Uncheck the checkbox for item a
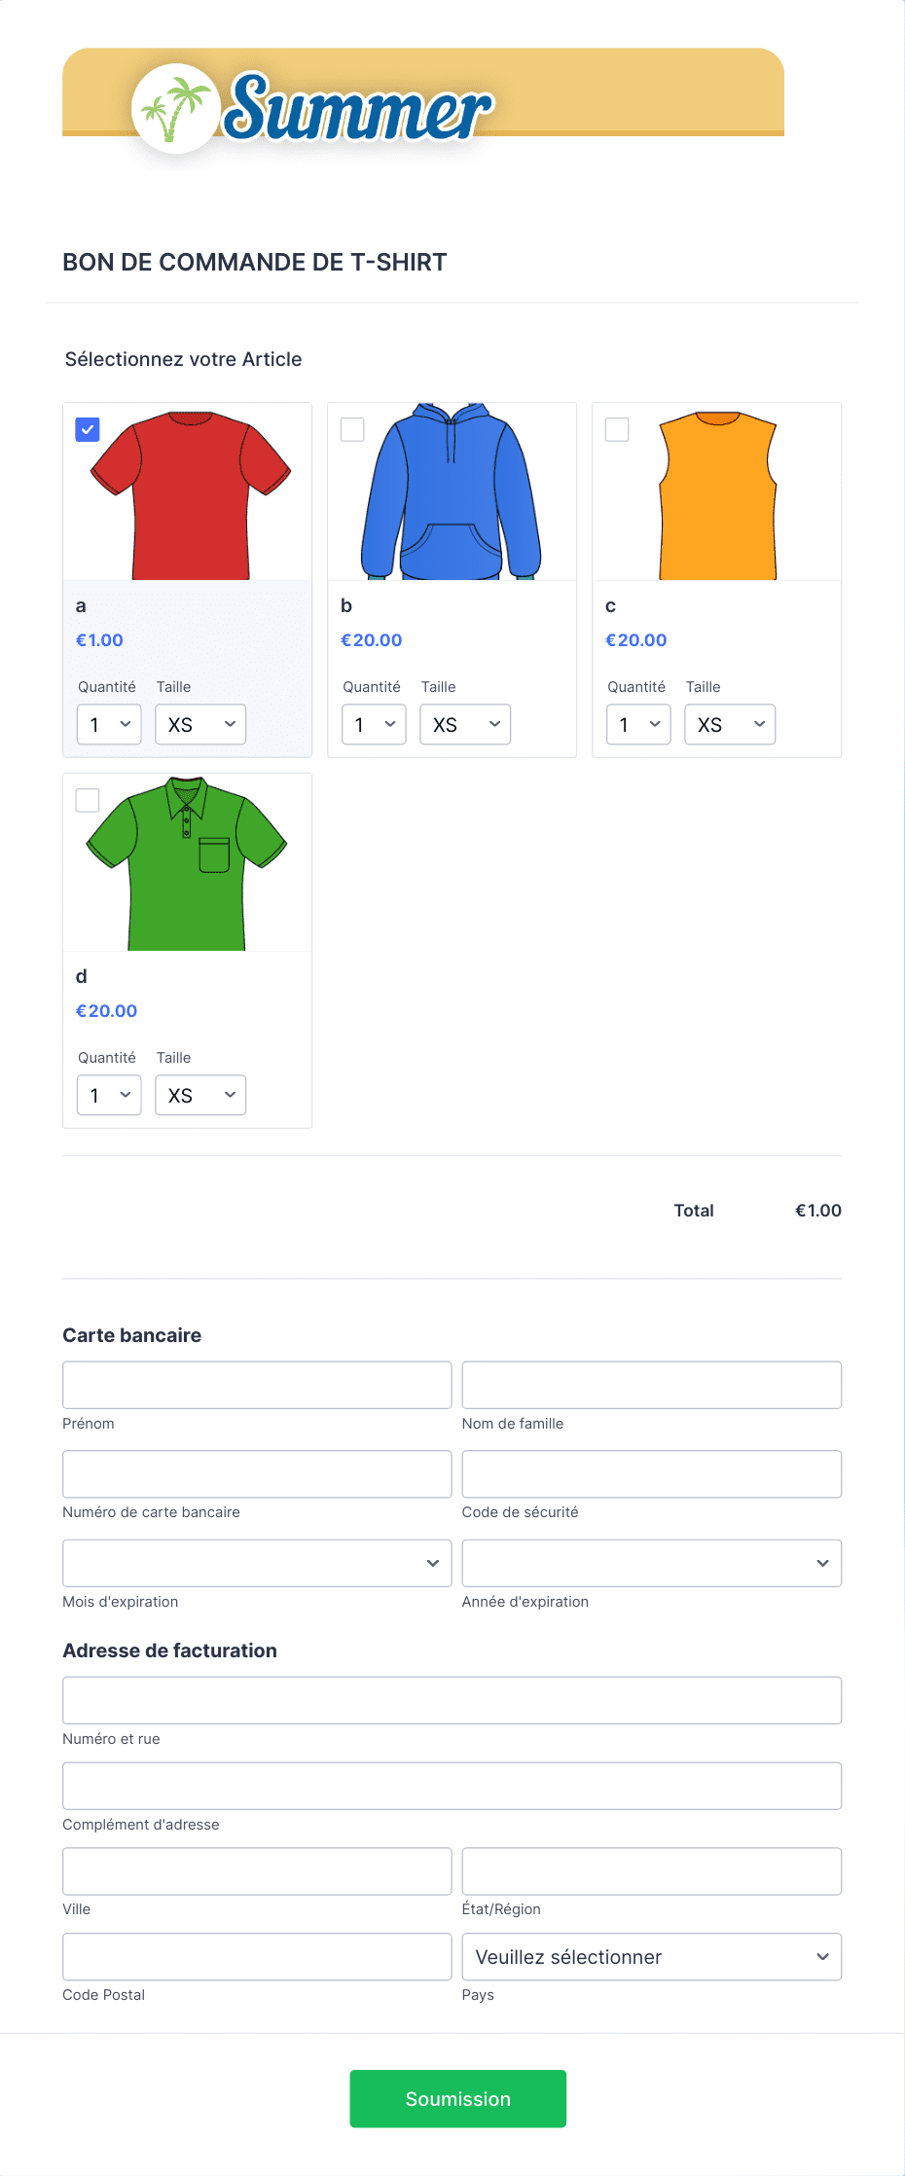Viewport: 905px width, 2176px height. pos(88,429)
